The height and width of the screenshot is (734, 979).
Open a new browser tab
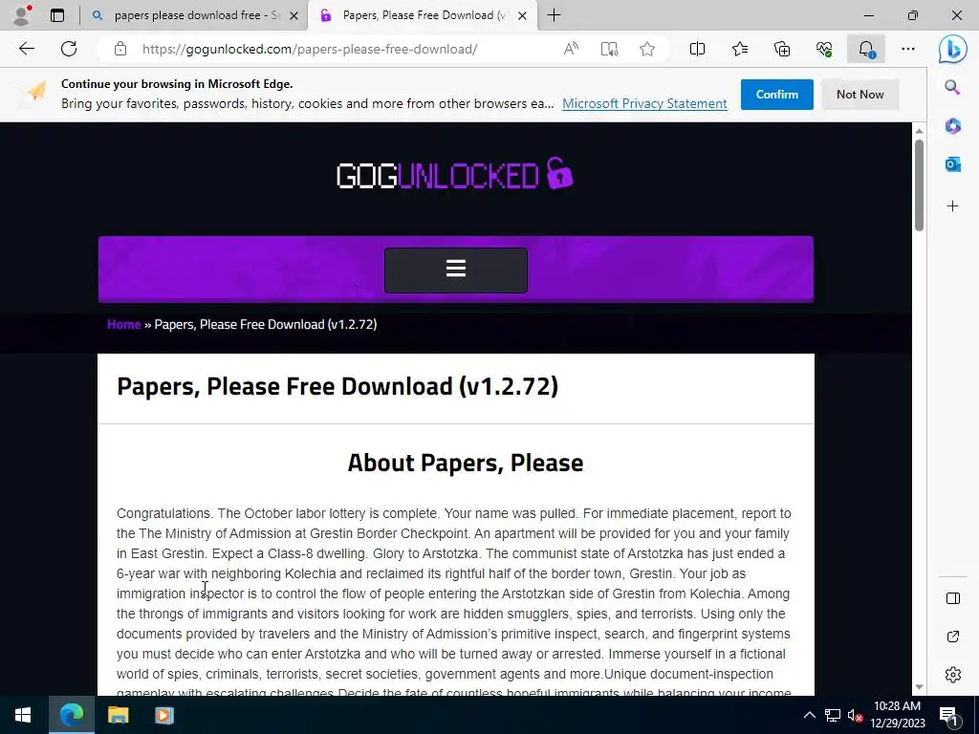pyautogui.click(x=554, y=15)
